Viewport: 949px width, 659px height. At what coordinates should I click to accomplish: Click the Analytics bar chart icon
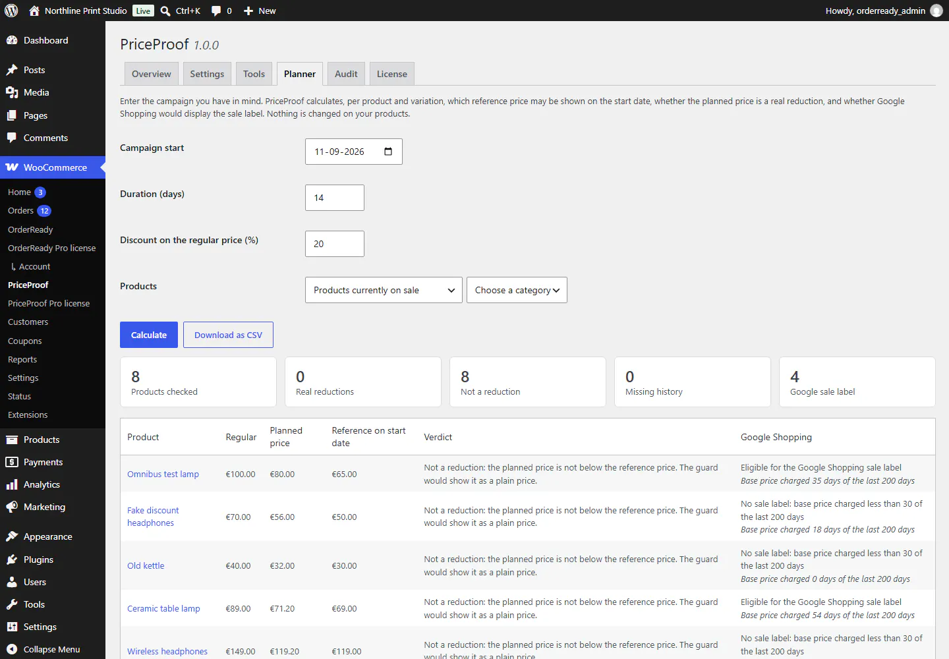click(12, 484)
